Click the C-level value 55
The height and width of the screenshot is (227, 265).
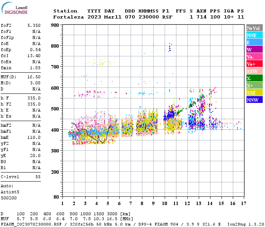(38, 177)
